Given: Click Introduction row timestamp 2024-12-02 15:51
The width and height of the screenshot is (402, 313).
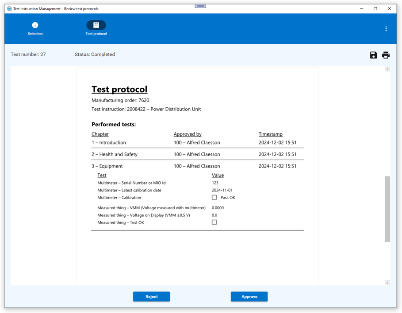Looking at the screenshot, I should point(277,143).
